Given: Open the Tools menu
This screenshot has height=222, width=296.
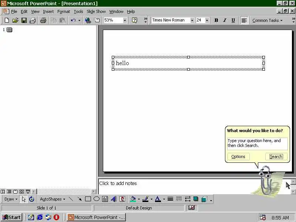Looking at the screenshot, I should click(x=78, y=11).
